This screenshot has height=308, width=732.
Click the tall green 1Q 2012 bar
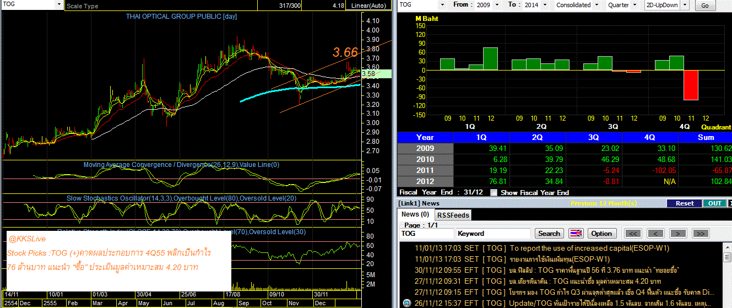[x=490, y=58]
